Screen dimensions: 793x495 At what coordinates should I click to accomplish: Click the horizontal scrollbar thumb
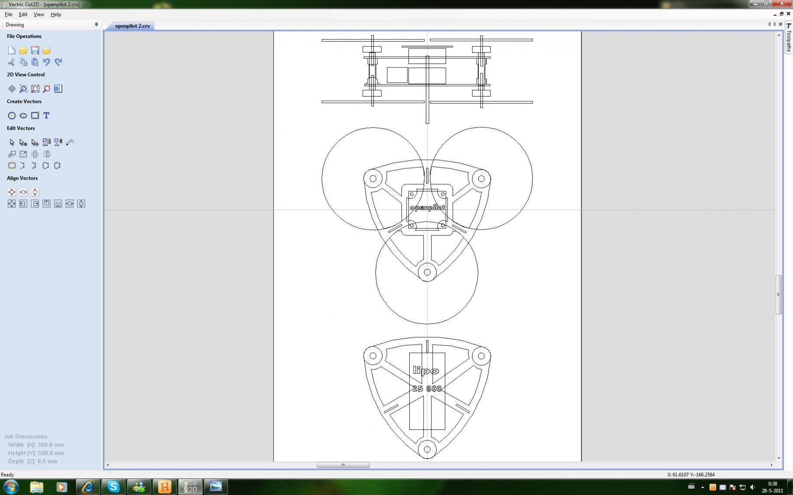coord(343,465)
